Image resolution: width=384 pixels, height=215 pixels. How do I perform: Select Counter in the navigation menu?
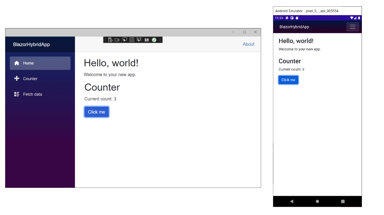click(30, 78)
